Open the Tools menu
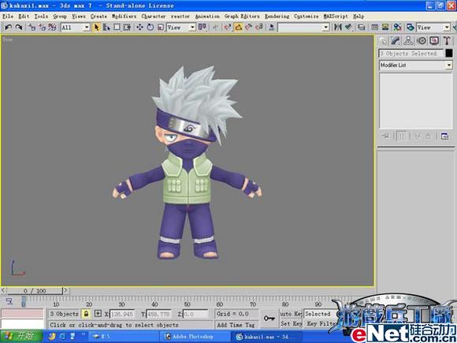 tap(41, 17)
